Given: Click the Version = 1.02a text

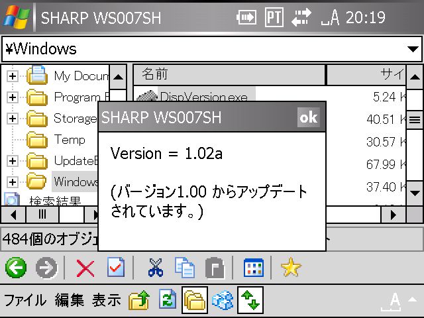Looking at the screenshot, I should click(166, 154).
